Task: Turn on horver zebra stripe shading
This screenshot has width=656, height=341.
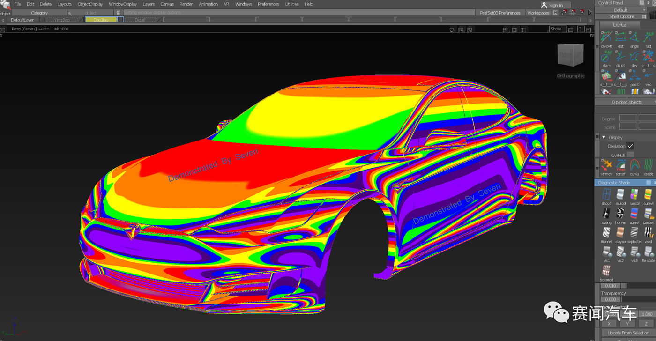Action: click(620, 214)
